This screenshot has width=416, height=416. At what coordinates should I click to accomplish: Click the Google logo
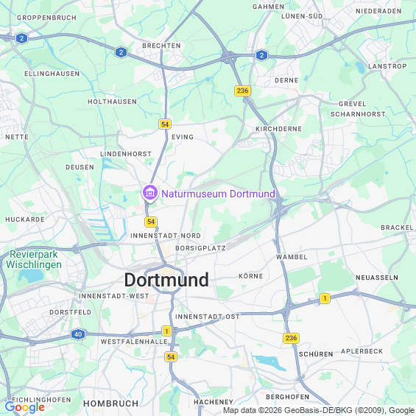pyautogui.click(x=25, y=407)
